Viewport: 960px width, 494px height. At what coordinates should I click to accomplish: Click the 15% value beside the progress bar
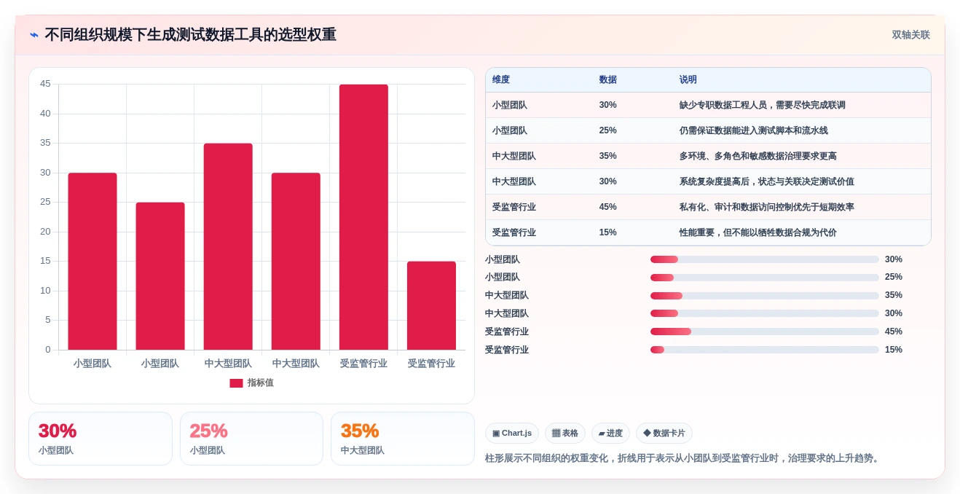[894, 350]
